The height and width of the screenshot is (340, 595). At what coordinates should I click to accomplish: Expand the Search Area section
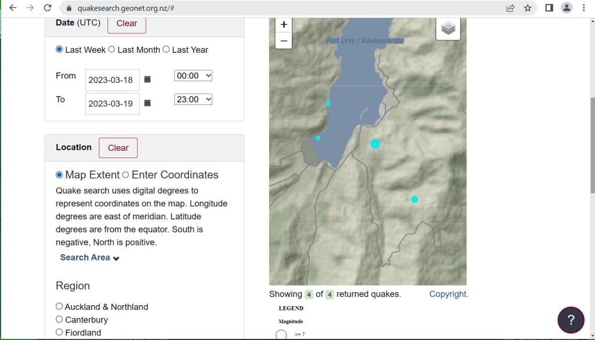click(89, 258)
